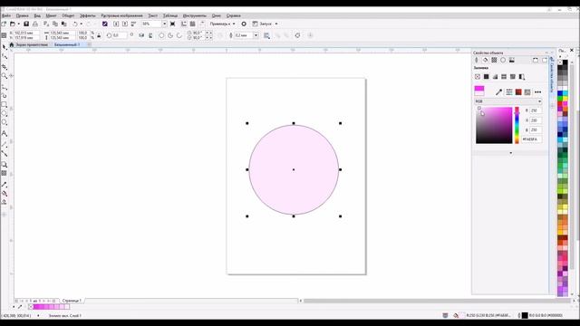
Task: Open the Bitmaps menu
Action: (121, 15)
